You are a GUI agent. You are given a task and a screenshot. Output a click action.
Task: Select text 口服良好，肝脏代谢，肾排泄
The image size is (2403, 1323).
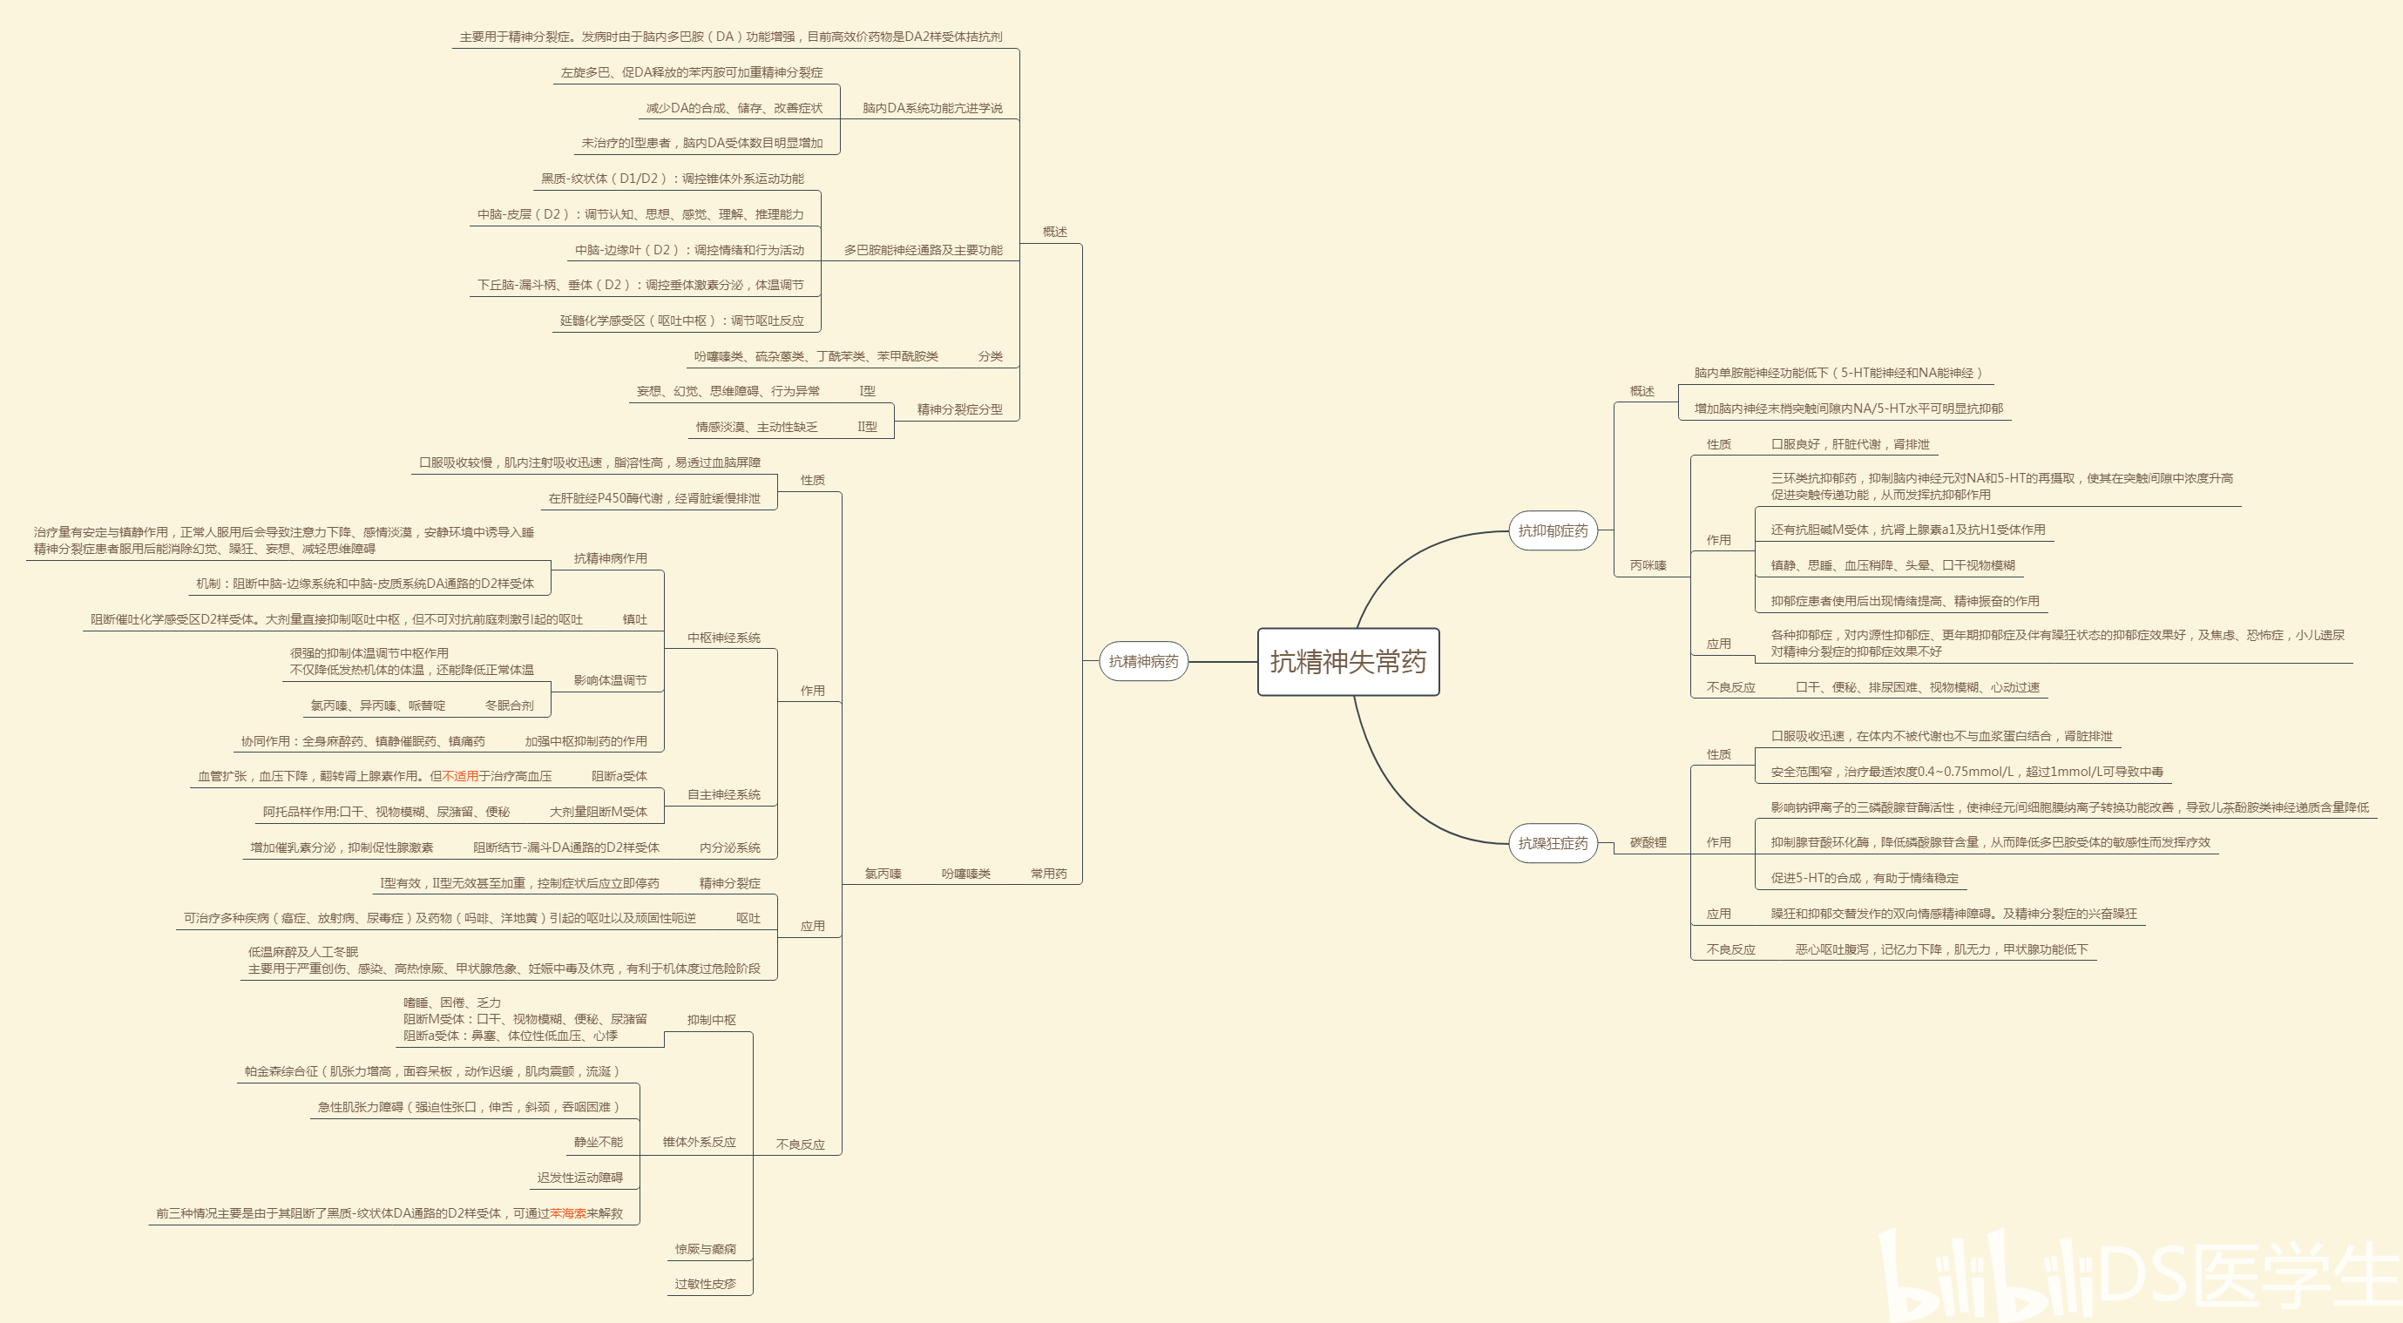(x=1851, y=445)
